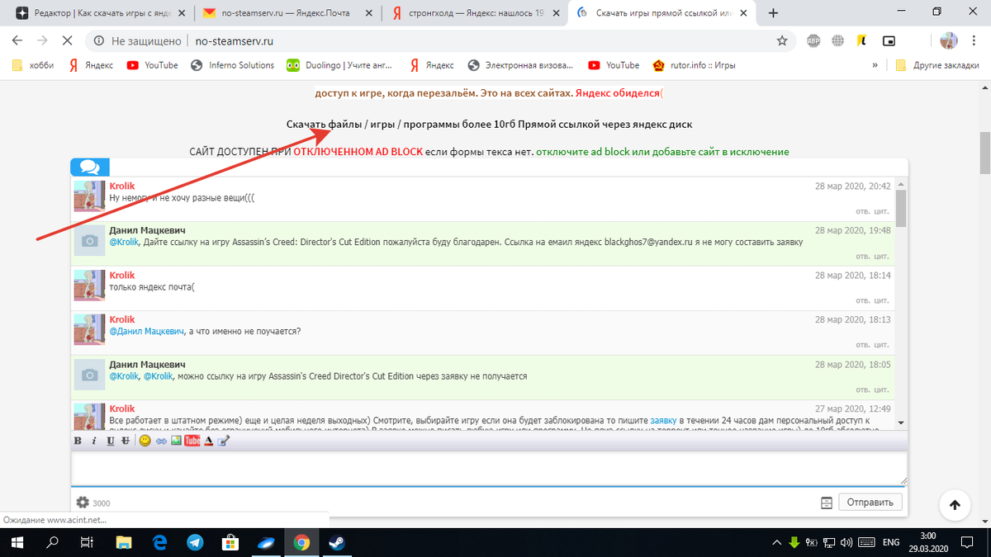
Task: Open Telegram from the taskbar
Action: (x=195, y=542)
